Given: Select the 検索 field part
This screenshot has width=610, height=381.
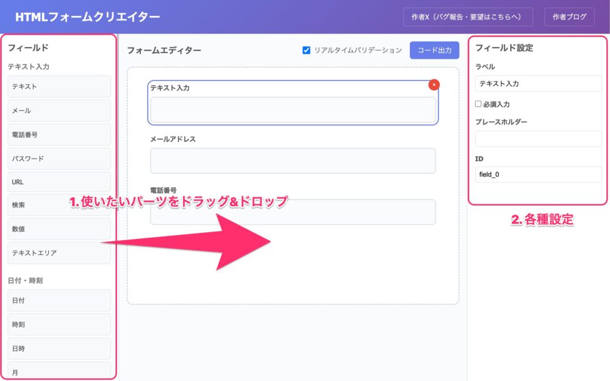Looking at the screenshot, I should coord(59,205).
